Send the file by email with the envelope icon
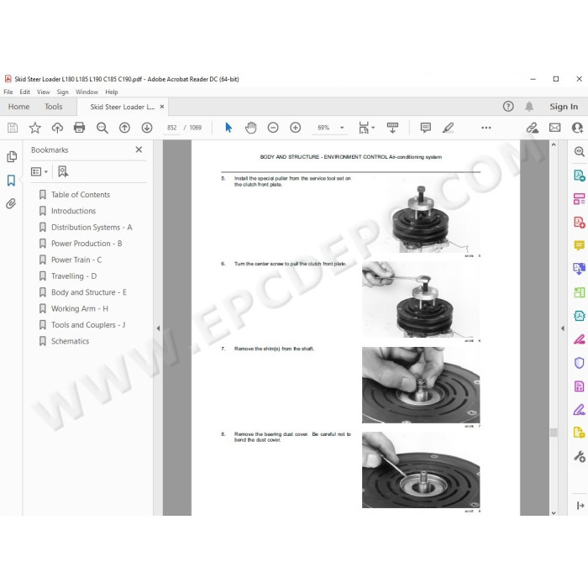 pyautogui.click(x=555, y=128)
